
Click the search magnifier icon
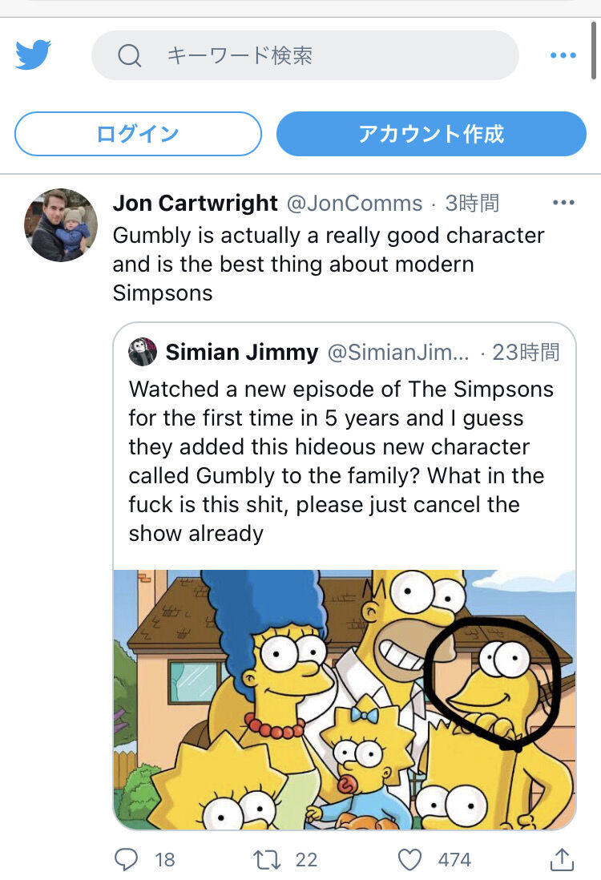click(129, 55)
